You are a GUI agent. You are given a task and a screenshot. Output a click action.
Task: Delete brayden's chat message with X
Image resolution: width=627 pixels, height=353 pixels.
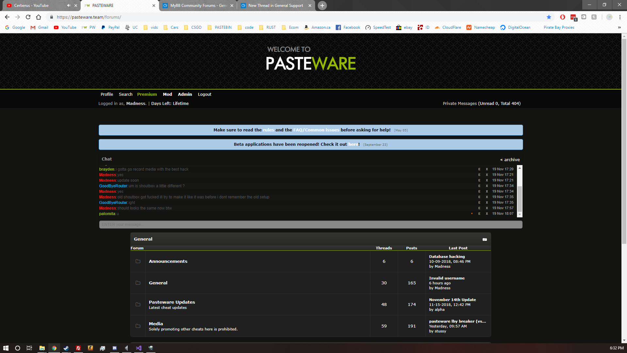[x=487, y=169]
